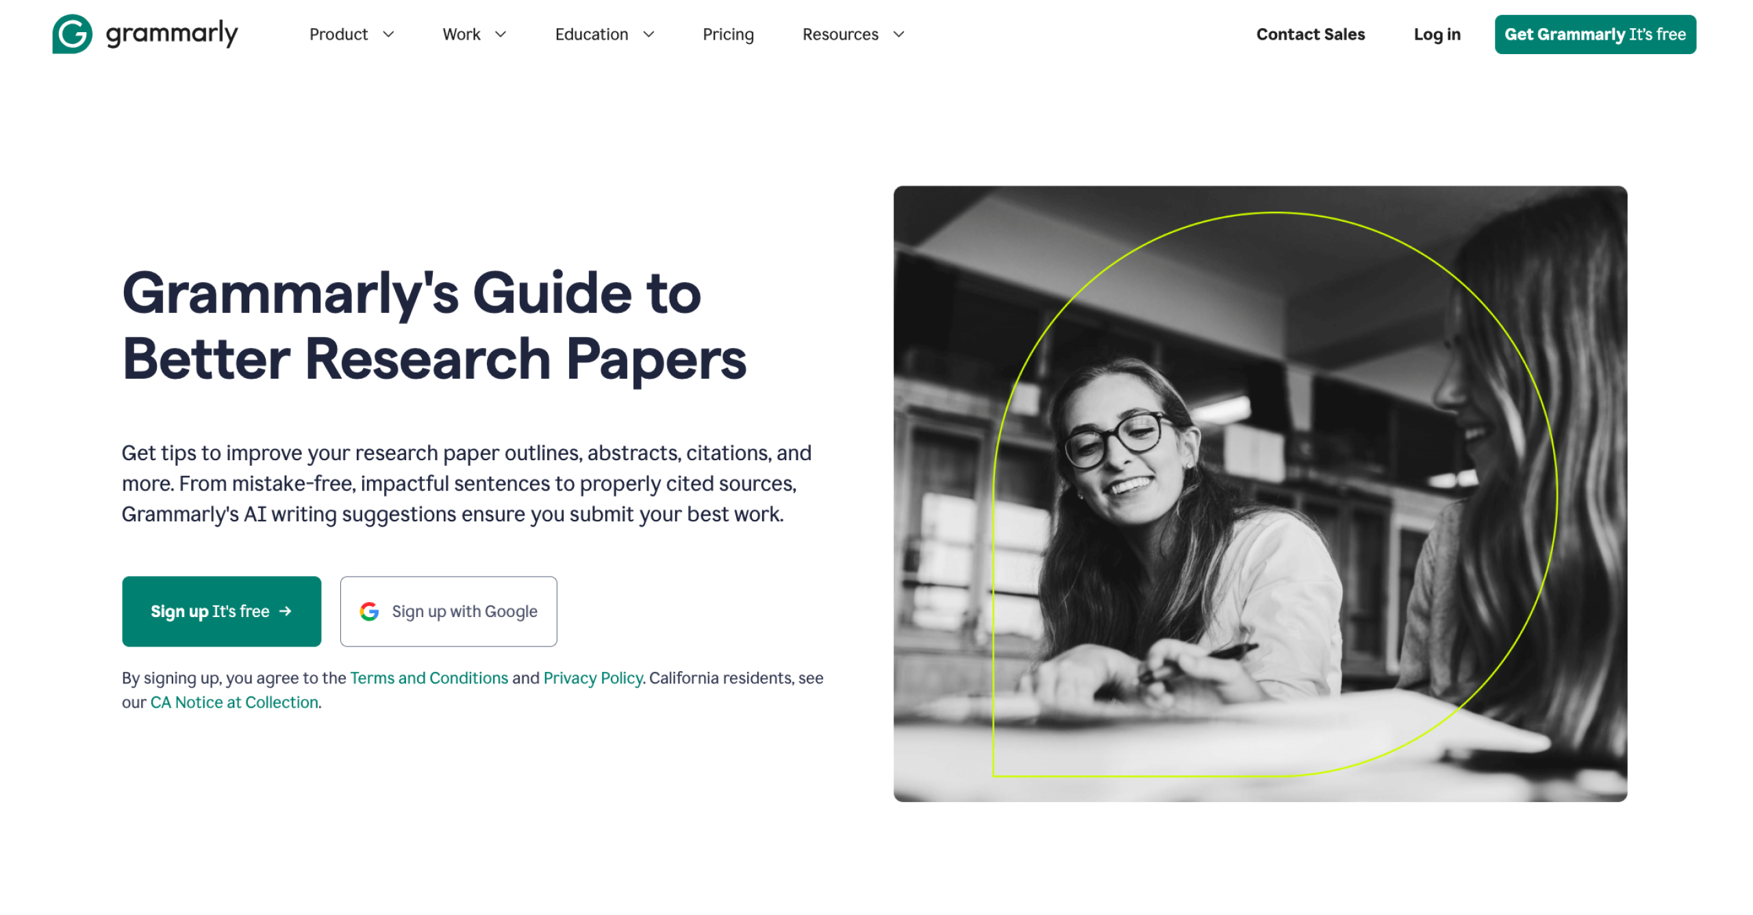Click the Google icon in the signup button
This screenshot has height=915, width=1753.
[370, 611]
